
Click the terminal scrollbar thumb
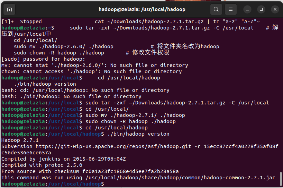coord(281,179)
